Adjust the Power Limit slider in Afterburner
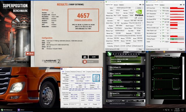 (123, 76)
